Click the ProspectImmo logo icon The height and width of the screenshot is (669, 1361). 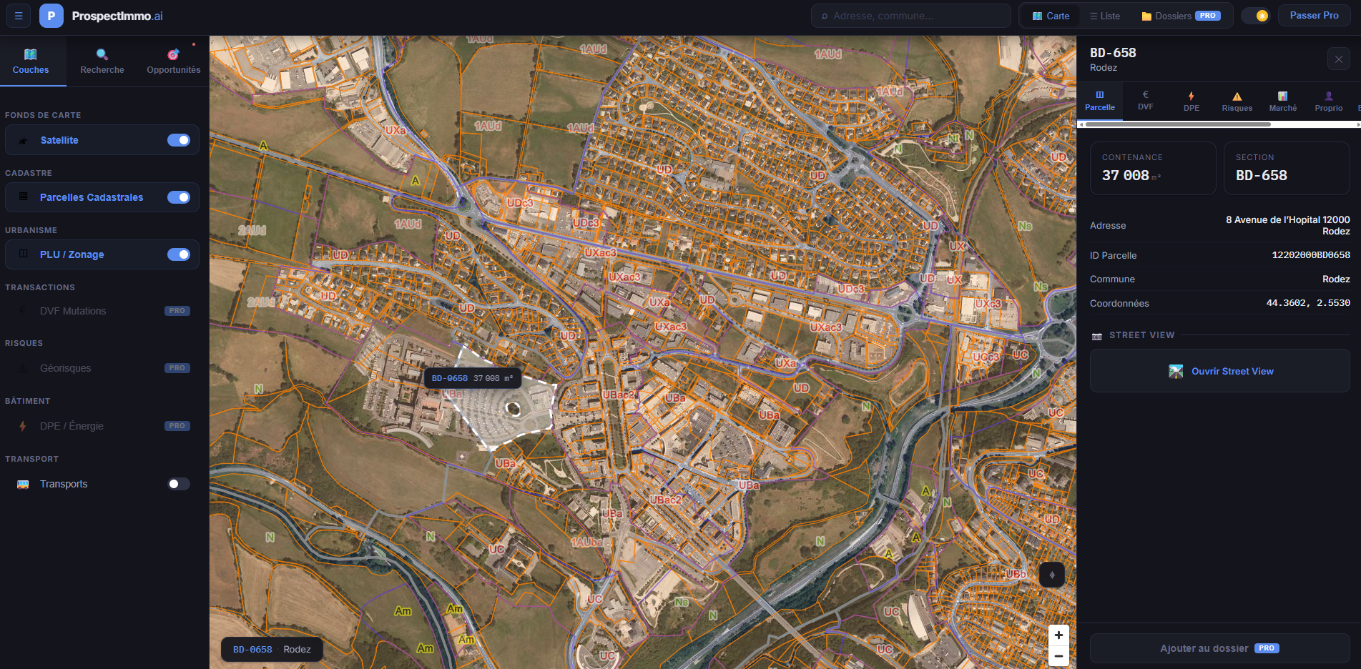(x=51, y=16)
